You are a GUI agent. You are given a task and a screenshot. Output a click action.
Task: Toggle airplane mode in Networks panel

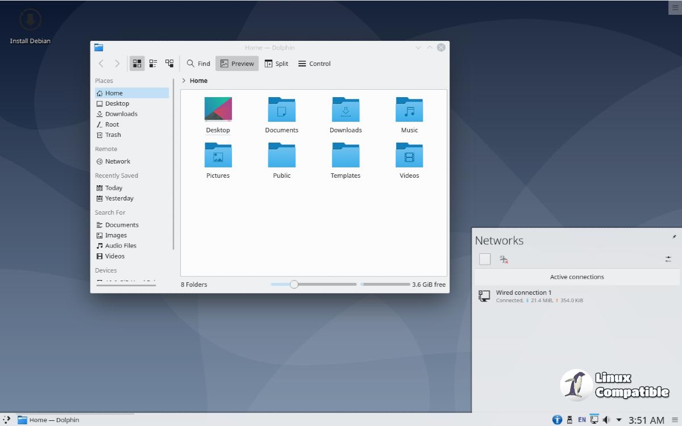coord(504,259)
